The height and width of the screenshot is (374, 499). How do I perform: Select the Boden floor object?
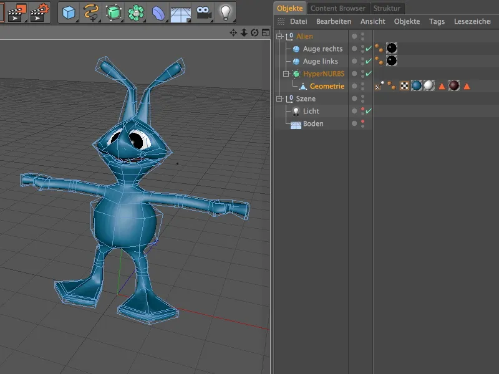pos(313,123)
